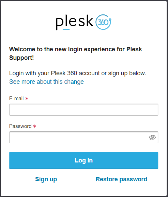The height and width of the screenshot is (197, 168).
Task: Click the blue underline accent under plesk logo
Action: 66,29
